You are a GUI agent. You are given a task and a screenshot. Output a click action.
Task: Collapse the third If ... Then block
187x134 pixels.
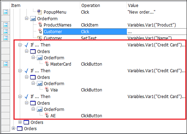pyautogui.click(x=20, y=96)
